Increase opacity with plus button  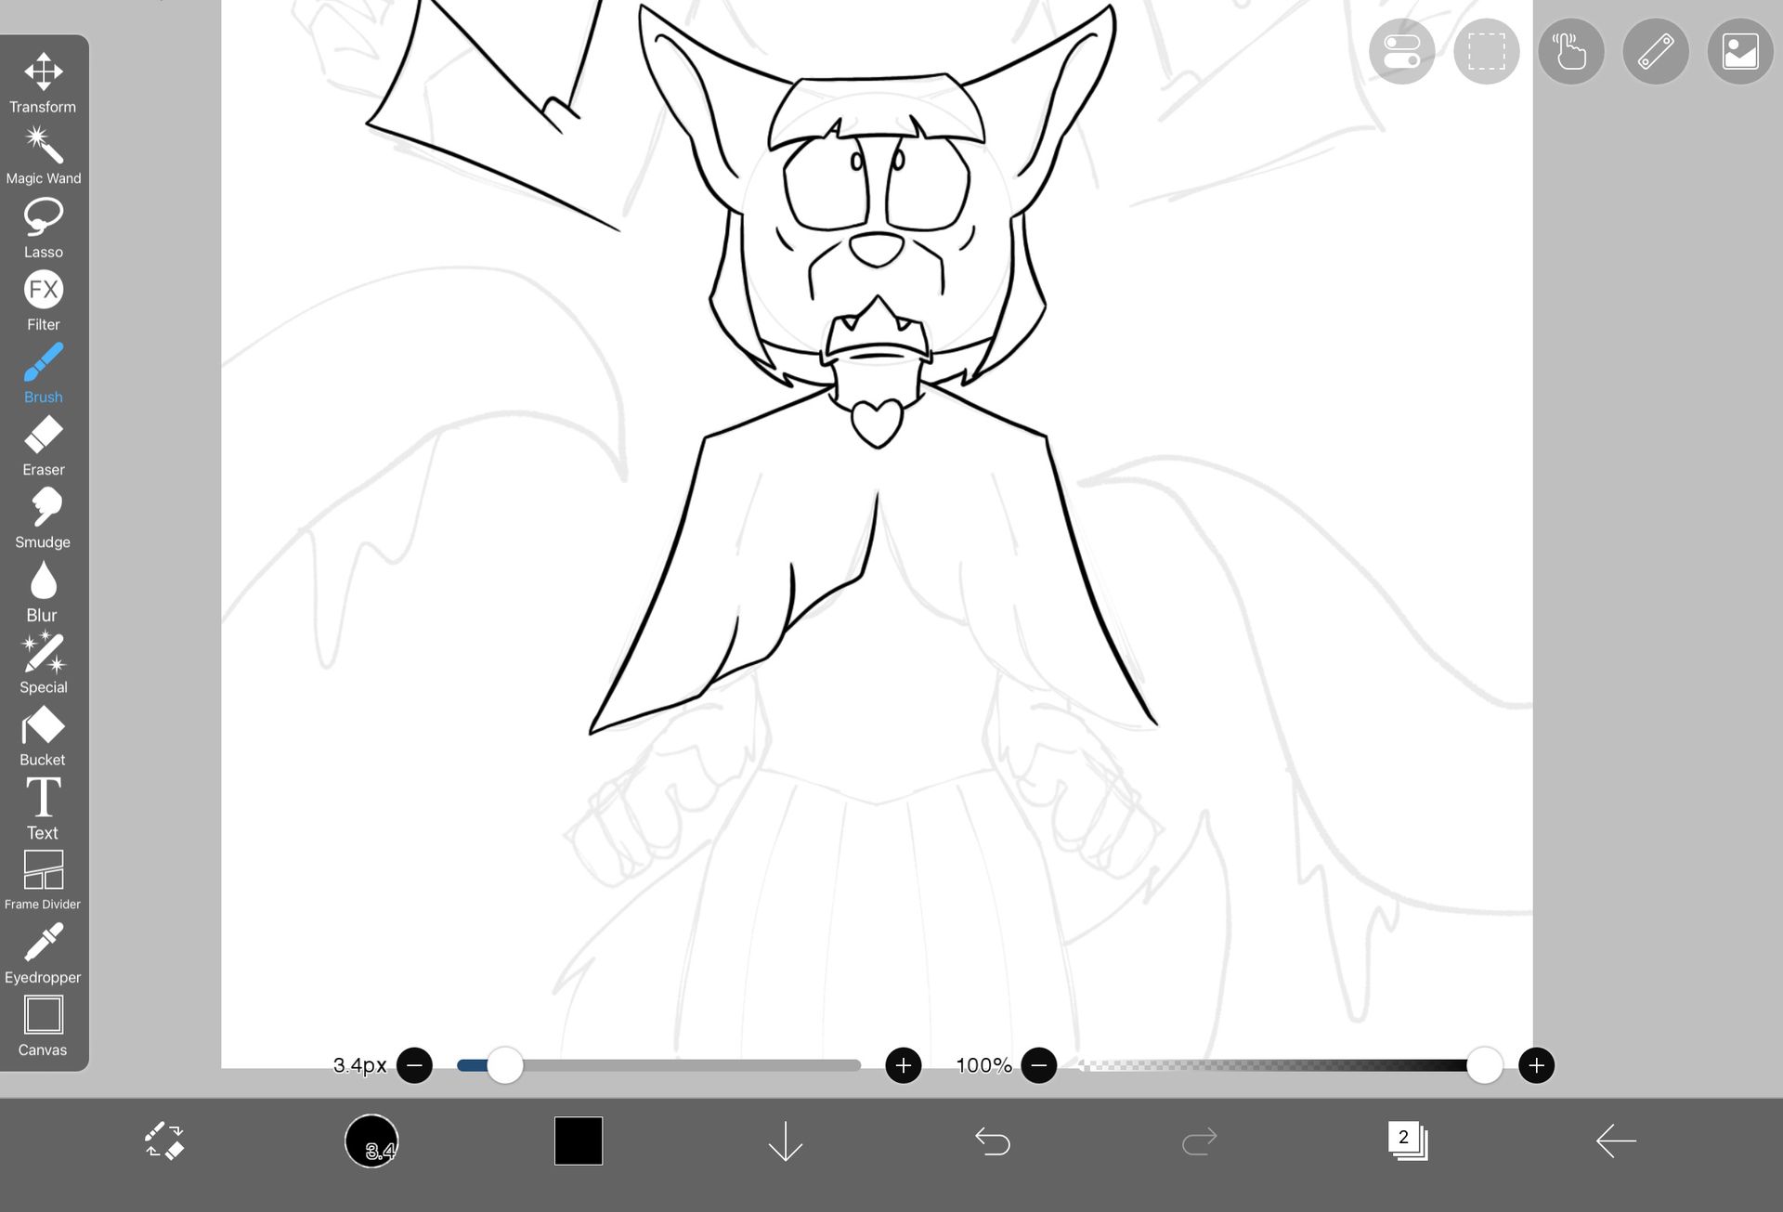tap(1536, 1065)
